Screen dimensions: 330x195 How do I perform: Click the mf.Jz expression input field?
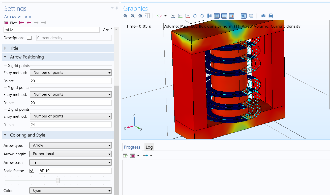52,30
